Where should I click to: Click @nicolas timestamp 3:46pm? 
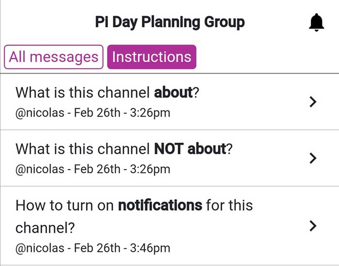tap(93, 248)
